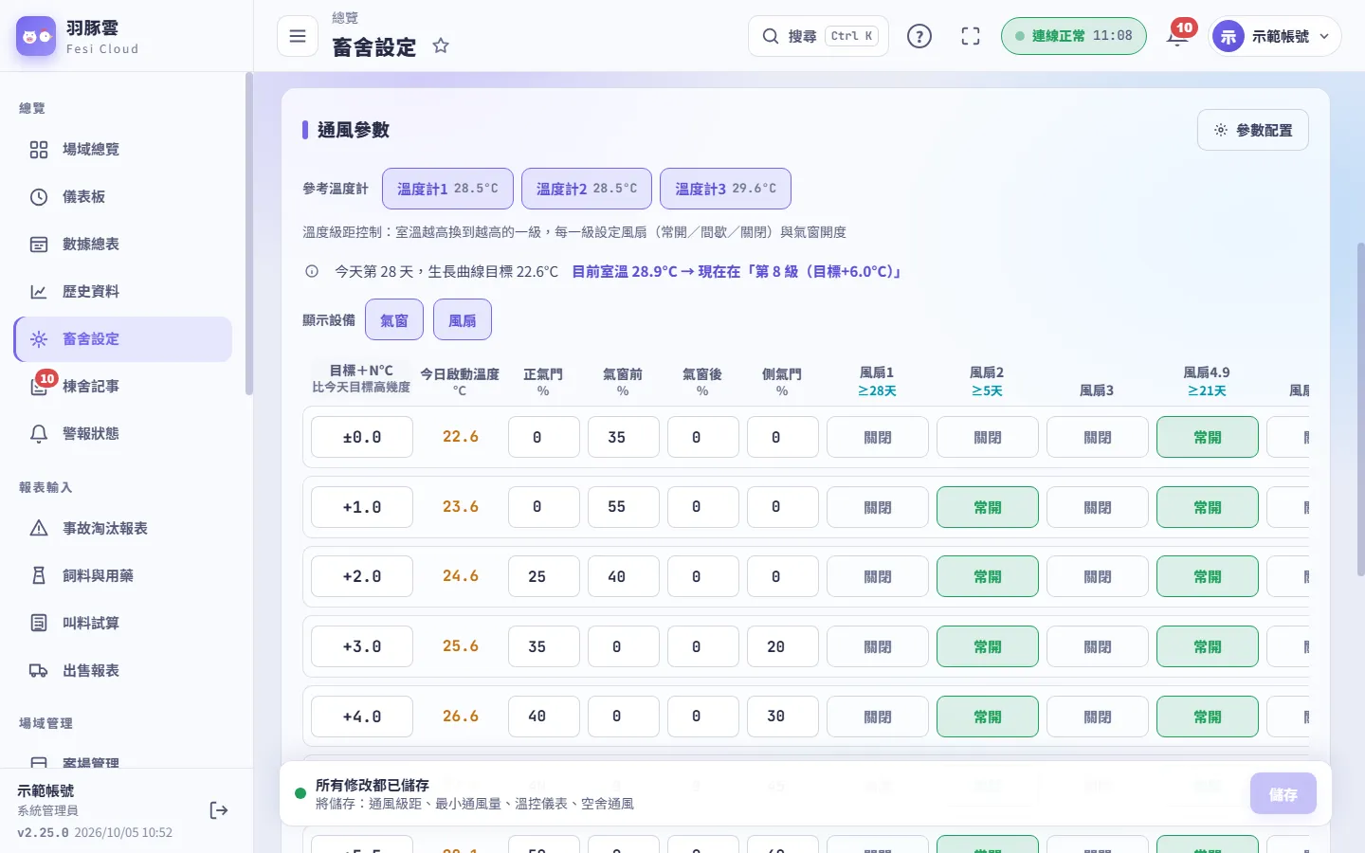Toggle 風扇4.9 常開 in +4.0 row
The image size is (1365, 853).
[1208, 717]
